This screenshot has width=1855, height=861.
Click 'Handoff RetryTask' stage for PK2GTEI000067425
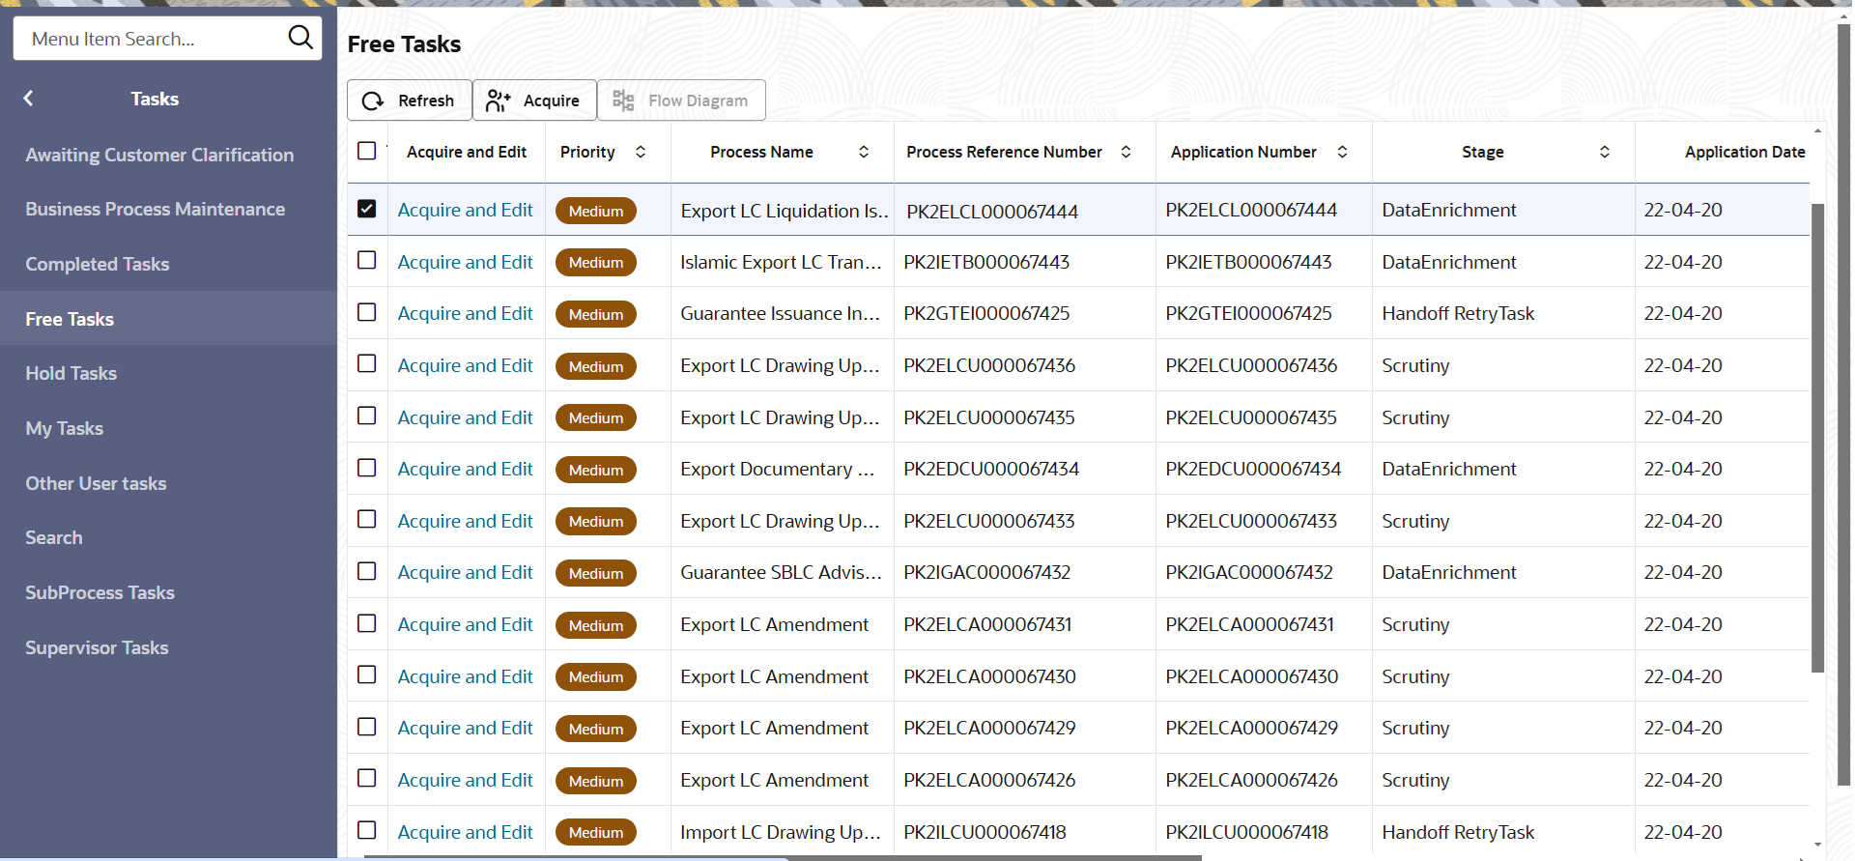tap(1458, 313)
